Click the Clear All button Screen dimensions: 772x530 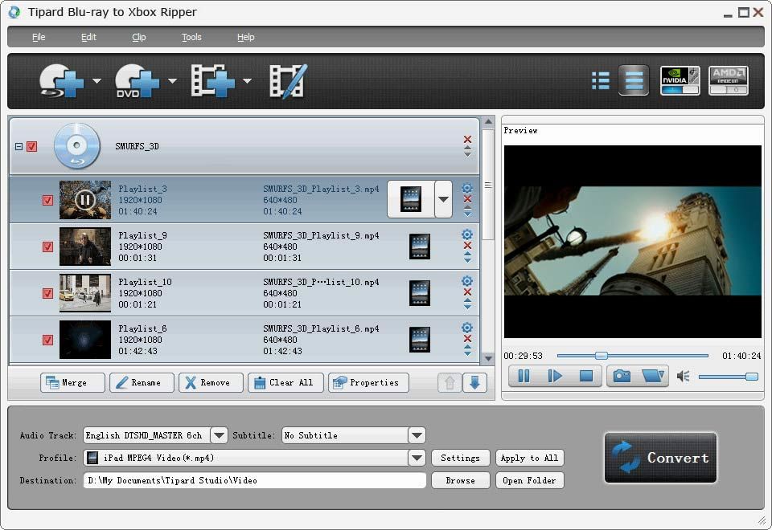click(285, 382)
